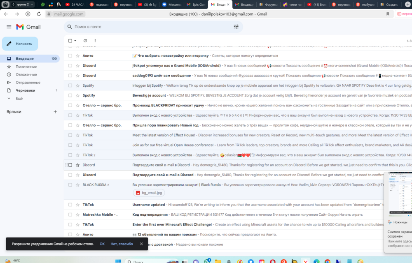Click the Yandex icon beside the address bar

pyautogui.click(x=28, y=14)
